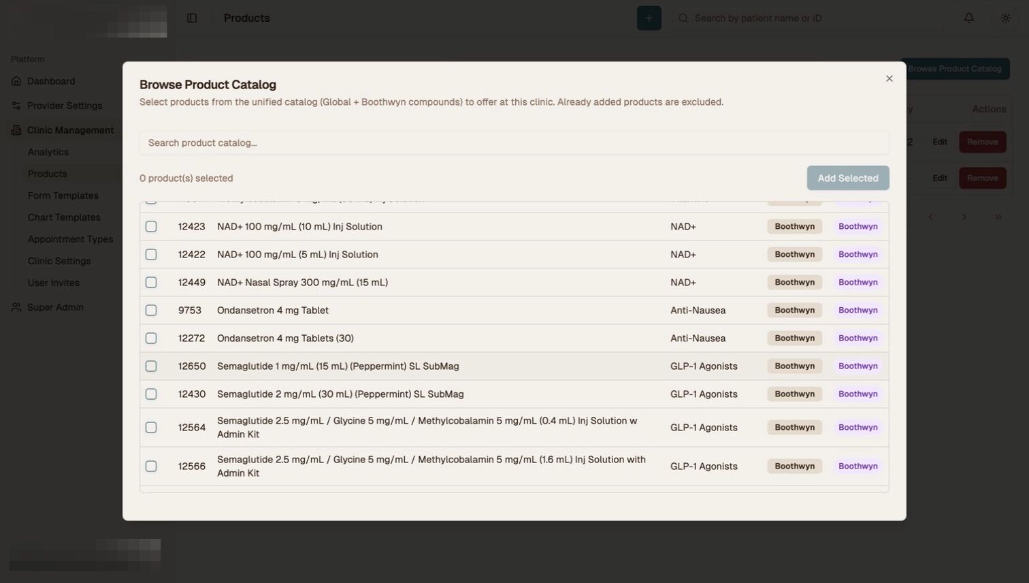The height and width of the screenshot is (583, 1029).
Task: Tick the NAD+ Nasal Spray checkbox
Action: [x=151, y=283]
